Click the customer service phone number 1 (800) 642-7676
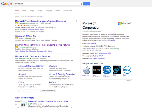 click(x=101, y=46)
